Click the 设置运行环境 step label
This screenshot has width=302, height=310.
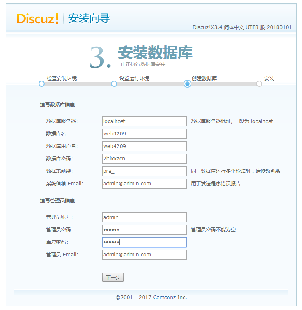click(x=134, y=78)
